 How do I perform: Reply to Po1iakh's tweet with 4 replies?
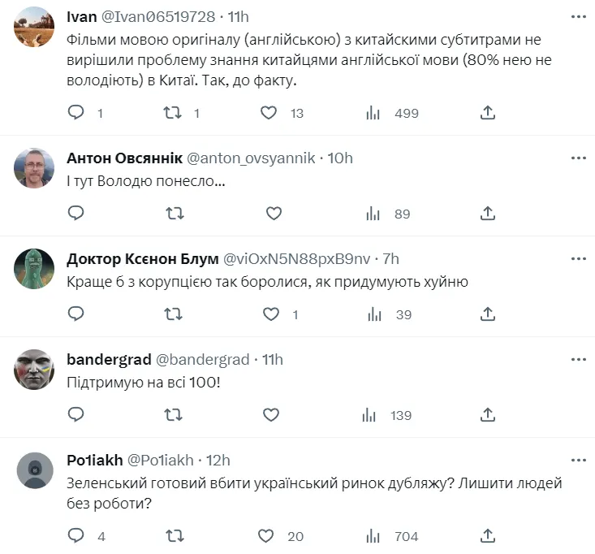[x=76, y=535]
